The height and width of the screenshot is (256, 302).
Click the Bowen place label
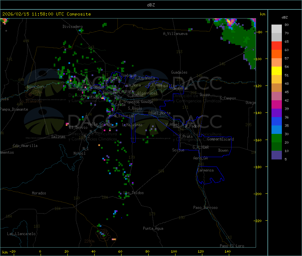click(223, 150)
